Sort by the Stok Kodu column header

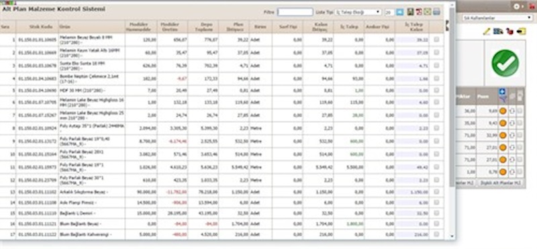tap(37, 27)
